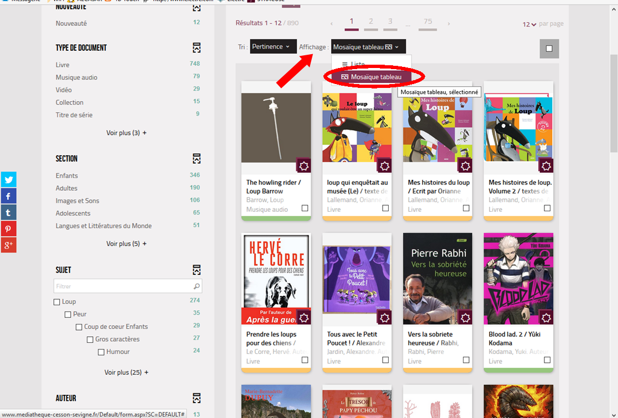This screenshot has width=618, height=418.
Task: Click star icon on loup qui enquêtait au musée
Action: tap(384, 166)
